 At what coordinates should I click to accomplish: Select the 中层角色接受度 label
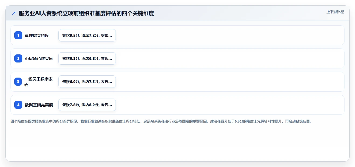click(x=39, y=58)
